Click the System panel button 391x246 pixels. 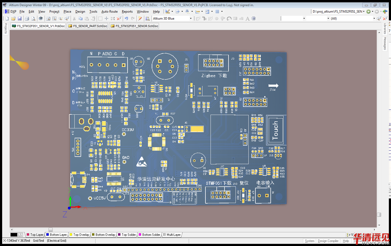(310, 241)
